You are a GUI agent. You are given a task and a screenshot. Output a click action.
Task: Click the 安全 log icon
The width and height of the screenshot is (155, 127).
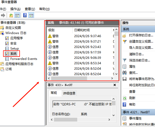[7, 43]
